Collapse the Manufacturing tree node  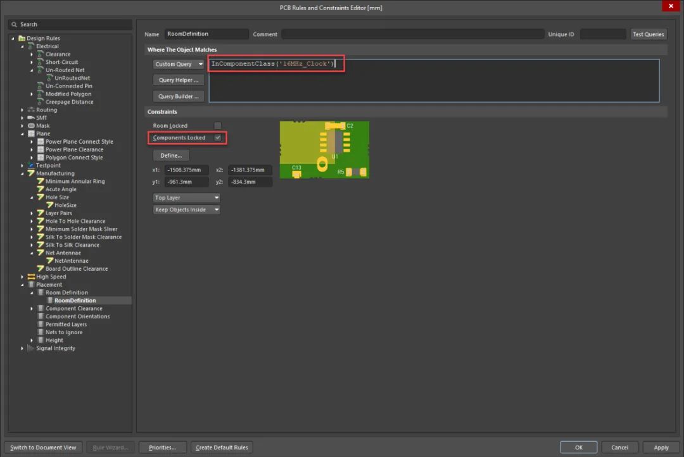pos(22,173)
